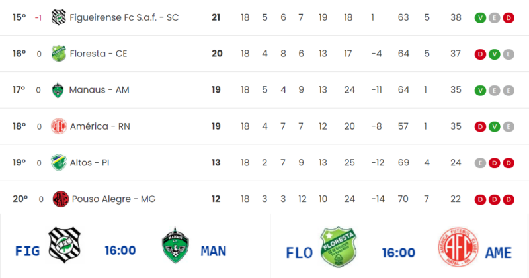Screen dimensions: 529x278
Task: Click the Pouso Alegre club crest
Action: tap(60, 199)
